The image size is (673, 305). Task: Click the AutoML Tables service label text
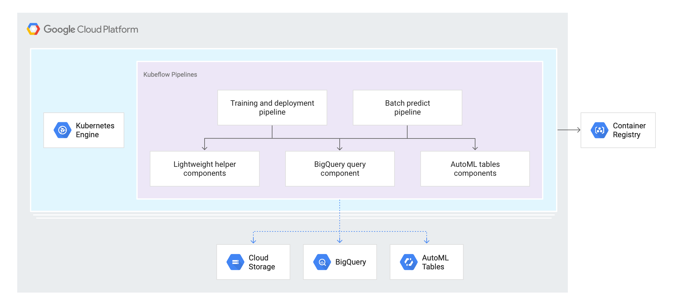coord(435,262)
